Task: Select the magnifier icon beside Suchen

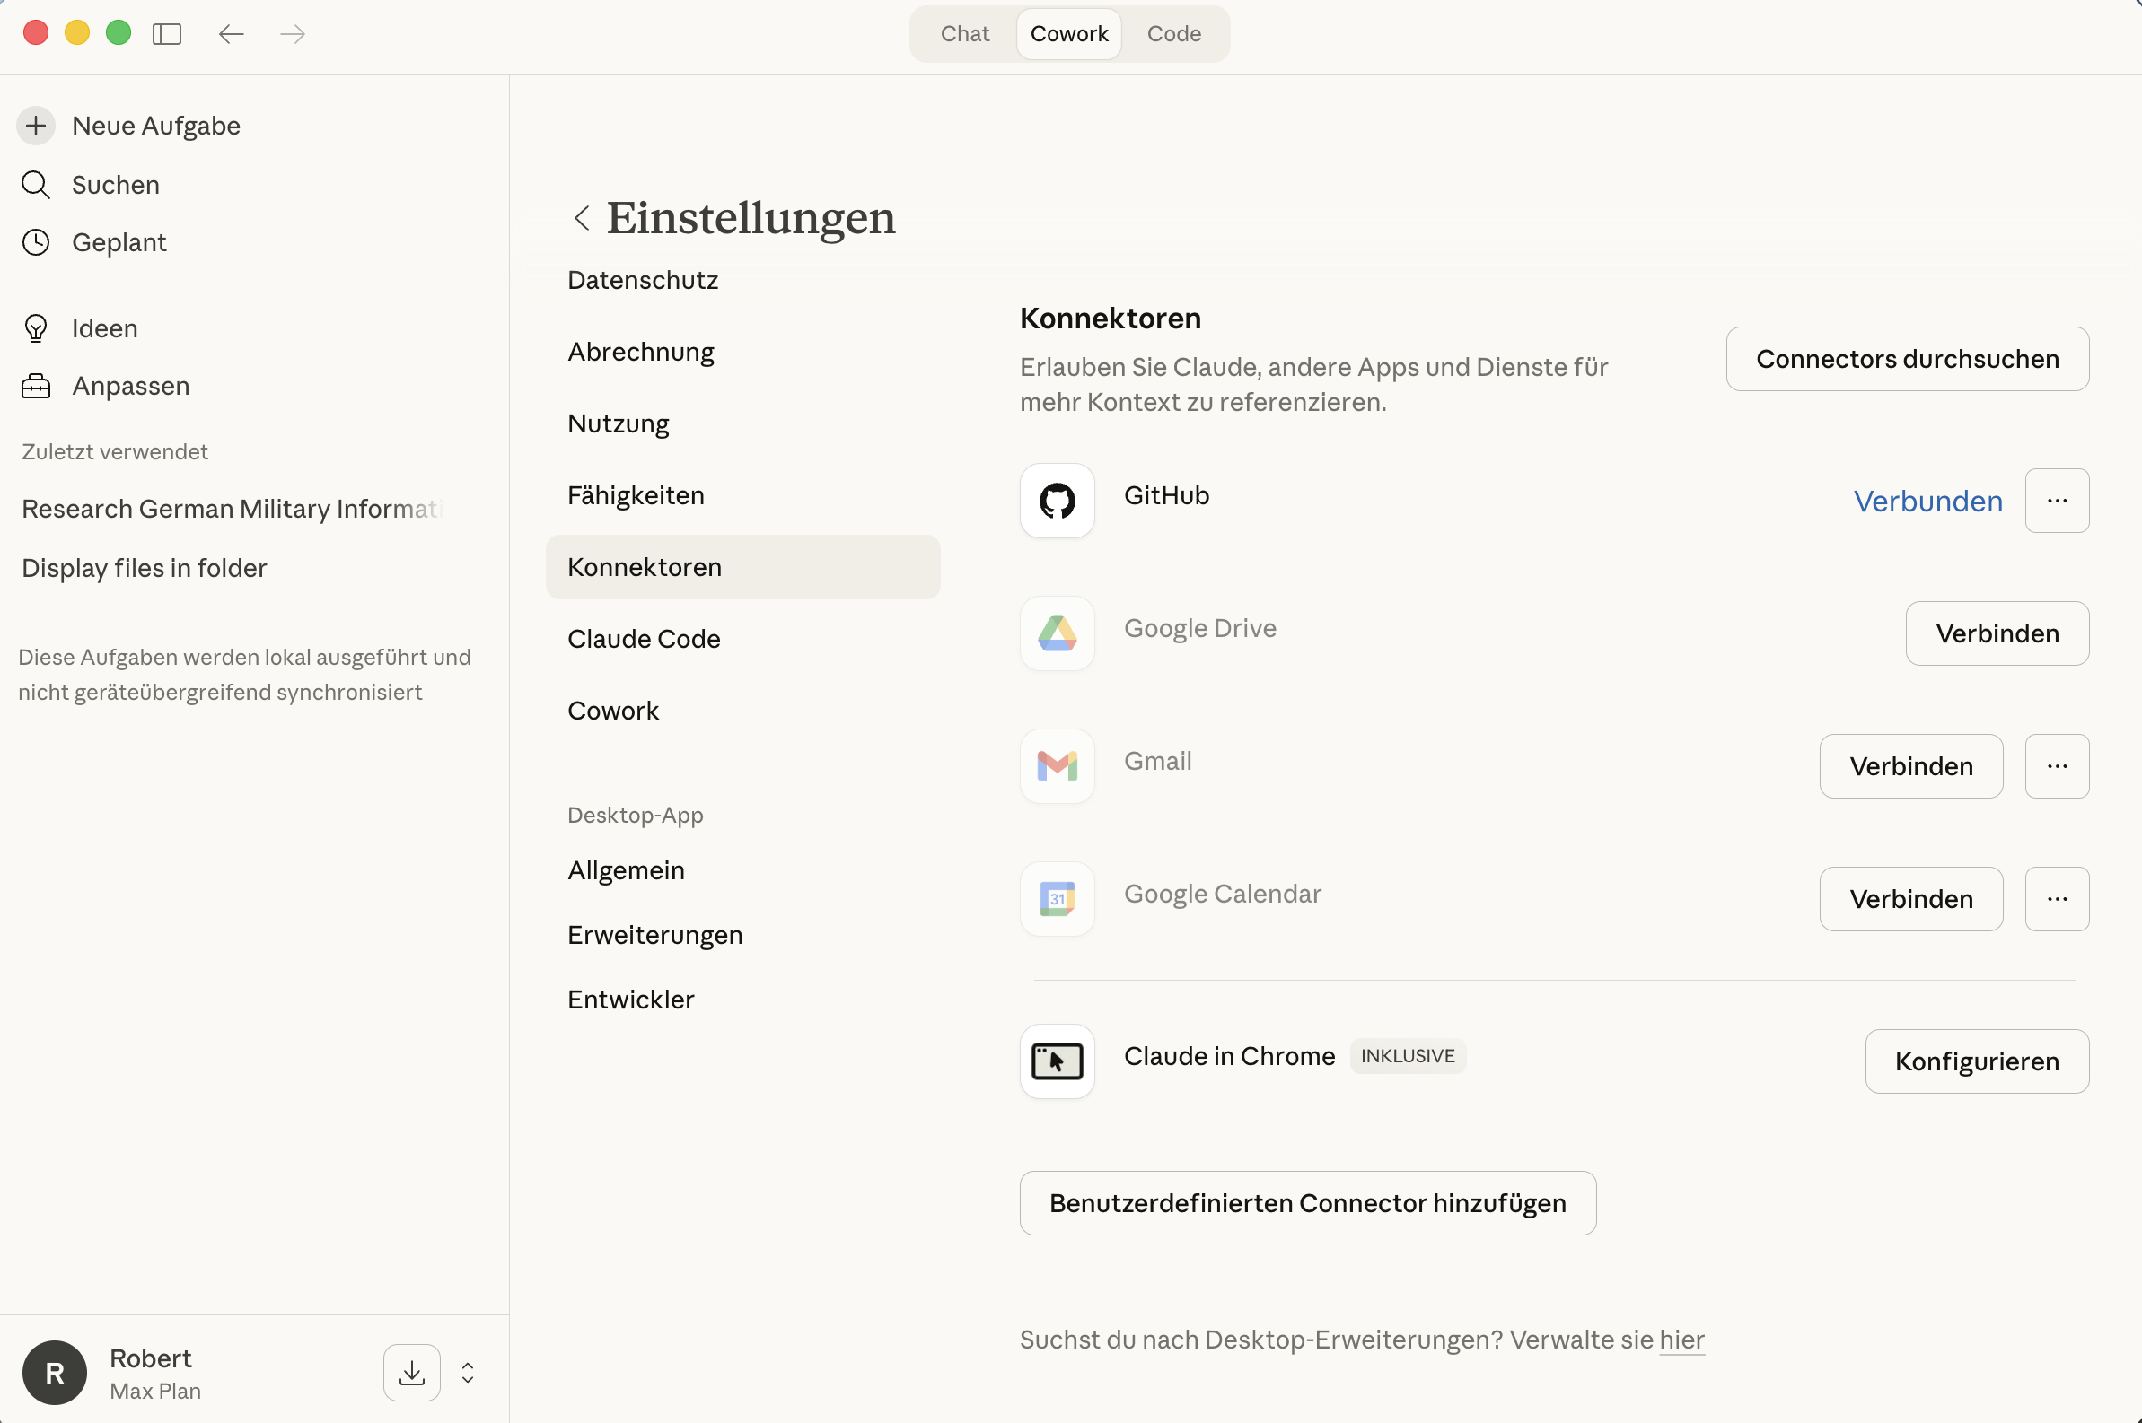Action: [x=35, y=184]
